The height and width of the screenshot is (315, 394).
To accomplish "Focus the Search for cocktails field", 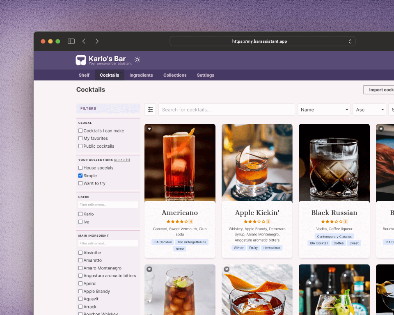I will (x=227, y=110).
